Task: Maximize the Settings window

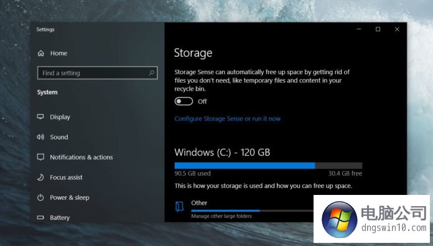Action: tap(378, 29)
